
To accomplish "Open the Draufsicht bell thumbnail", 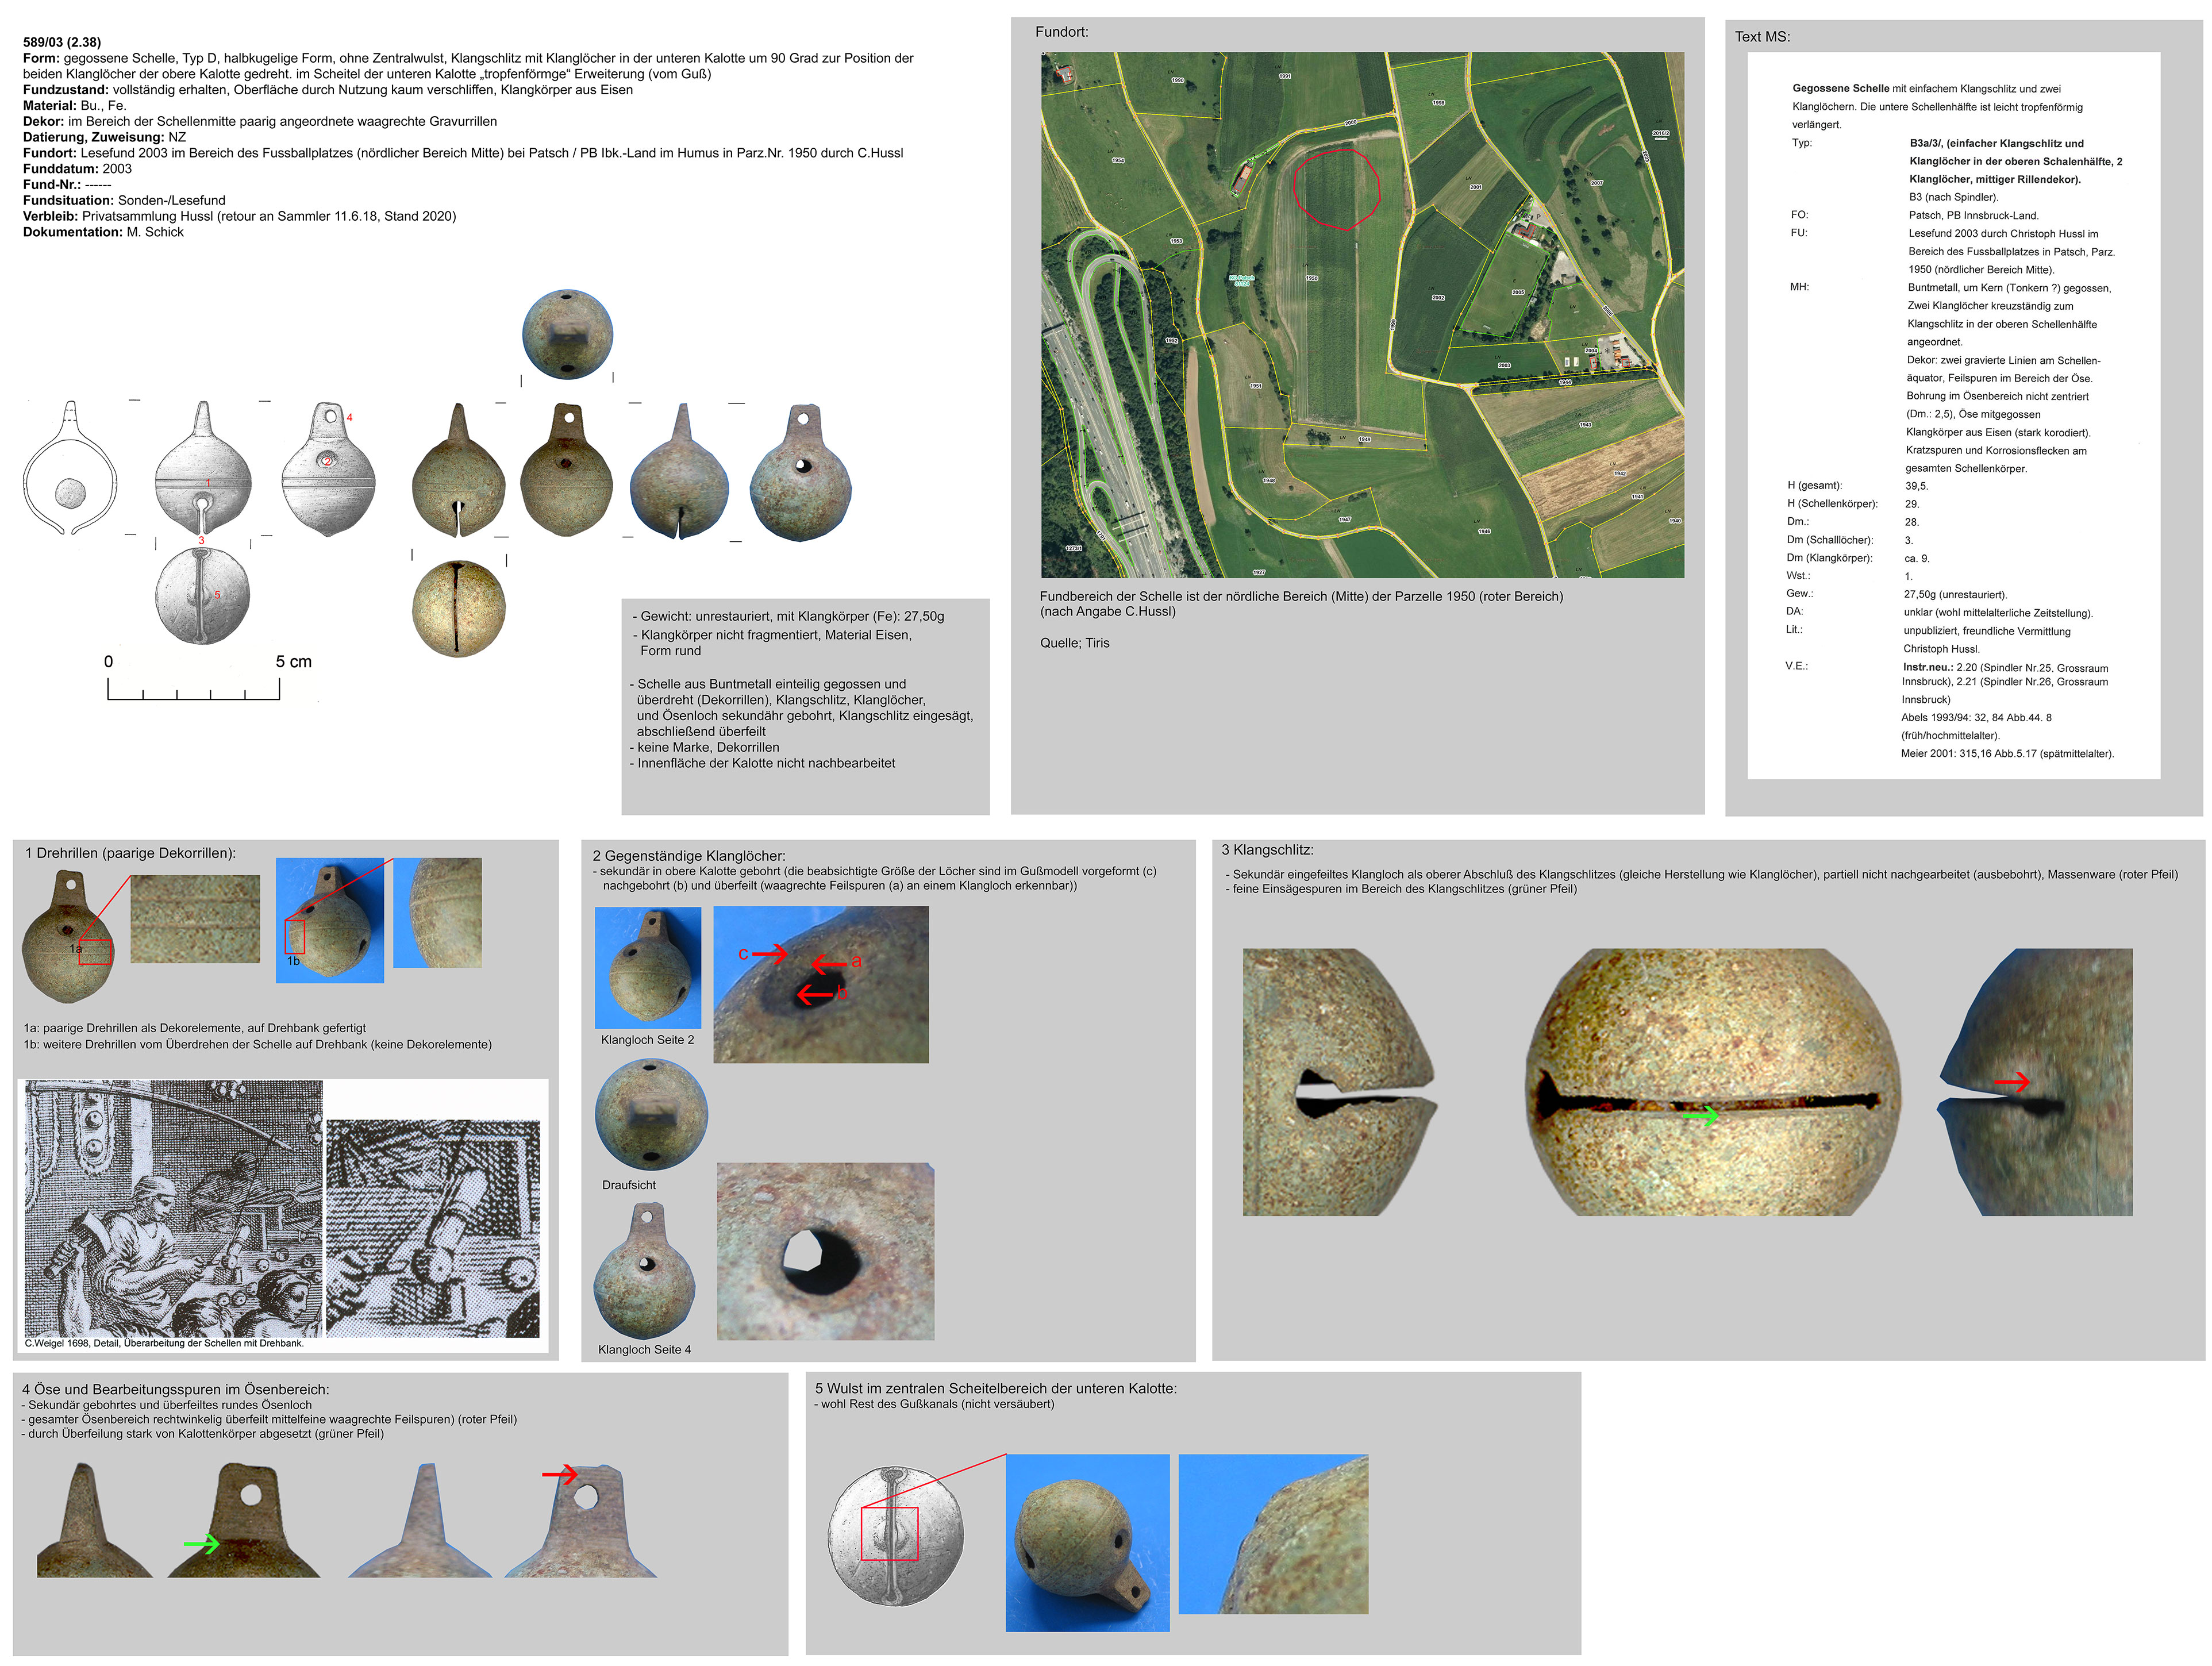I will (651, 1114).
